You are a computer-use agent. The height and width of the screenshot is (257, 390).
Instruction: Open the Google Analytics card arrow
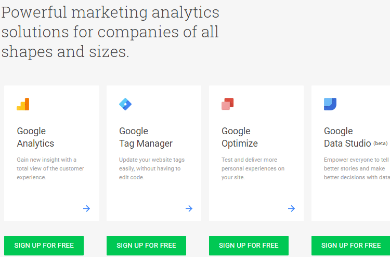(x=86, y=208)
